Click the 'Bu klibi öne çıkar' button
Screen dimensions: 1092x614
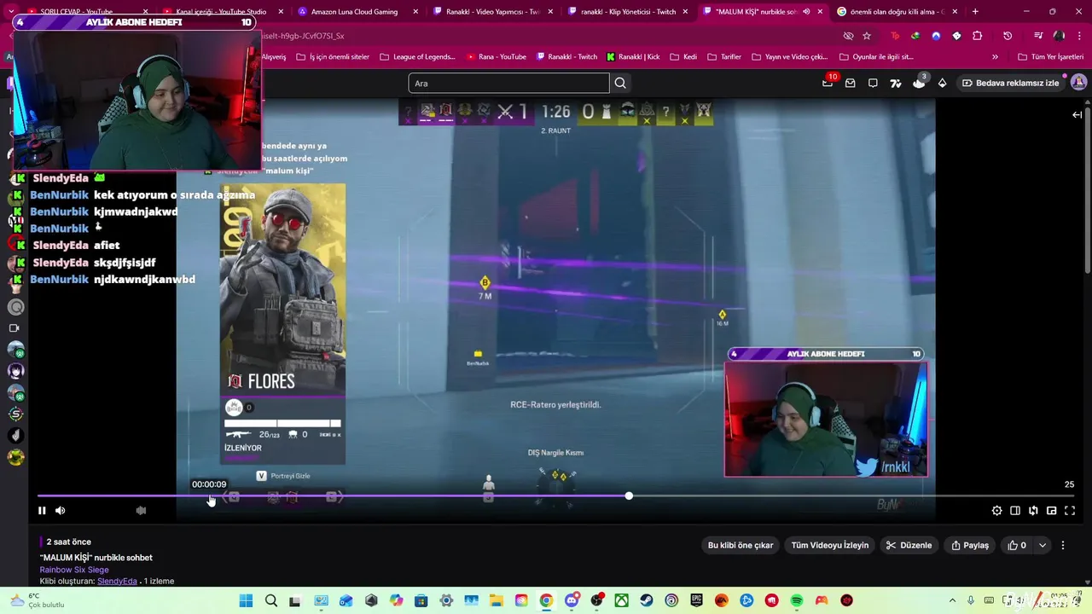(x=741, y=545)
